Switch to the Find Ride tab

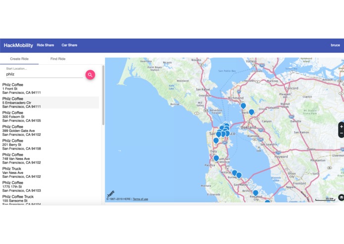click(58, 59)
